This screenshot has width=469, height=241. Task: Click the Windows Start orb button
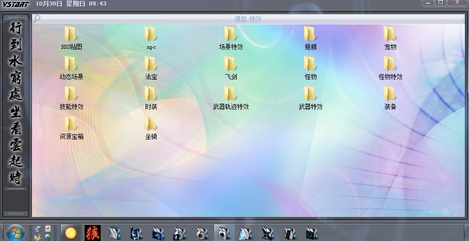point(15,233)
